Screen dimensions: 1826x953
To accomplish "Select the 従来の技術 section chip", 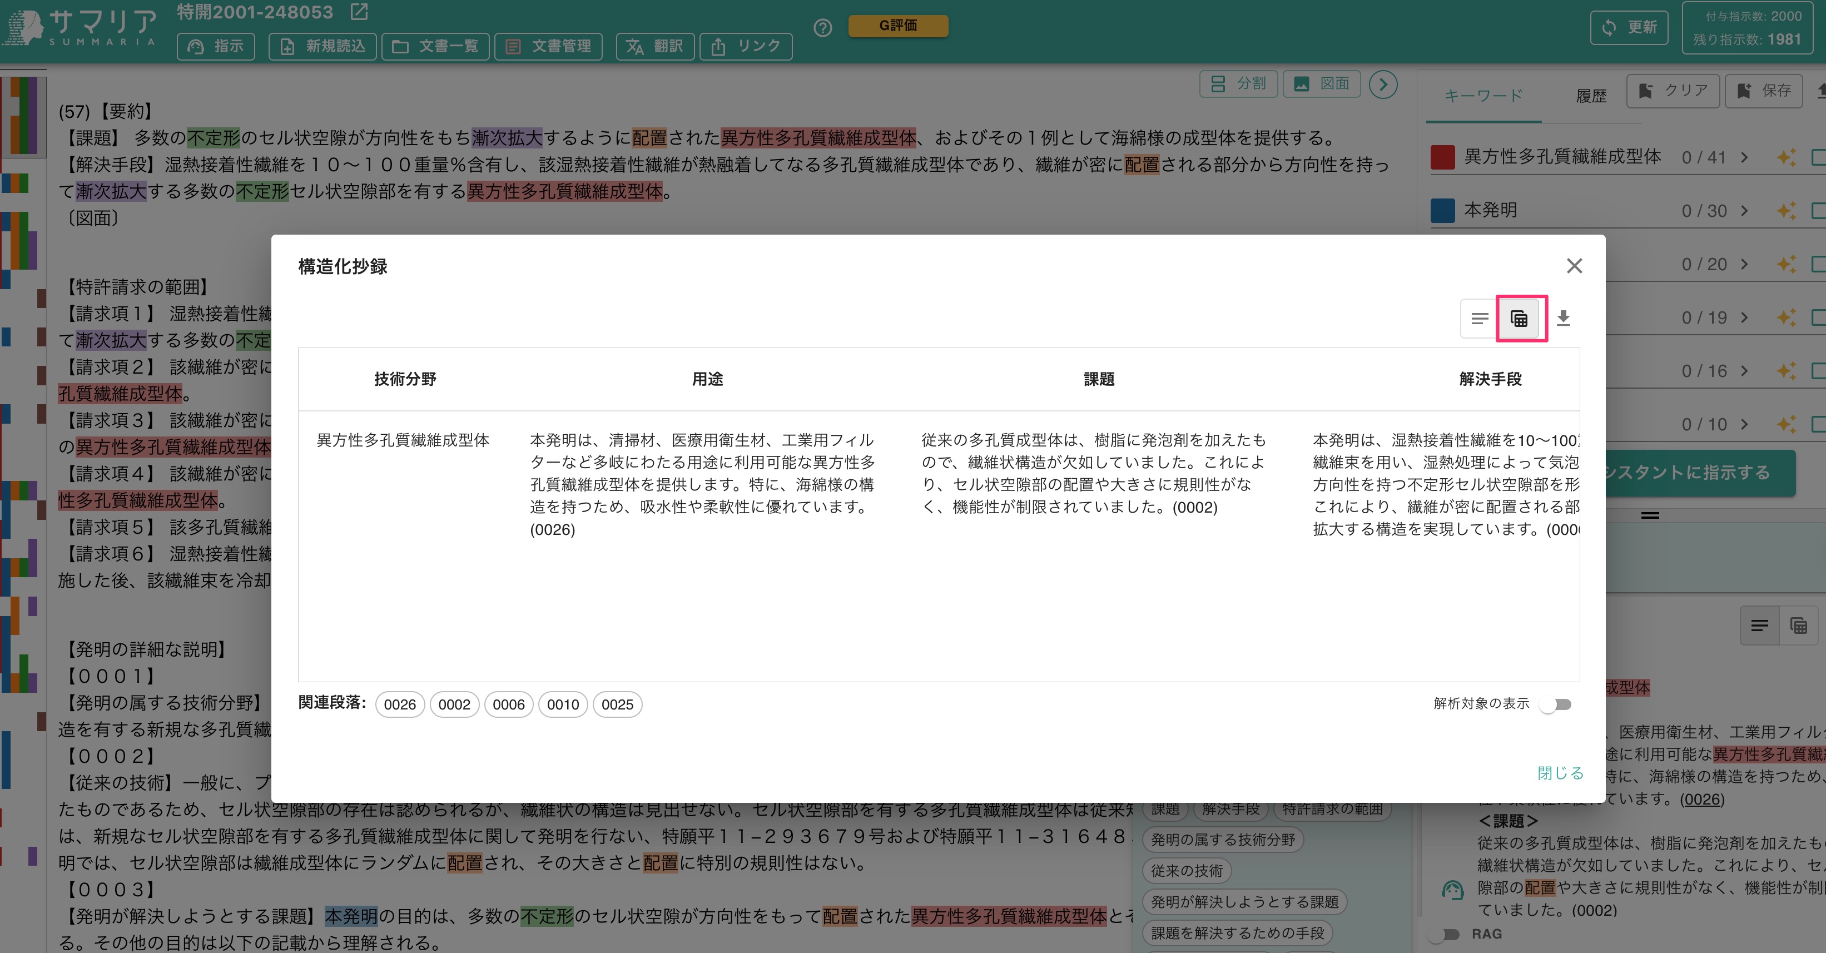I will (x=1187, y=871).
